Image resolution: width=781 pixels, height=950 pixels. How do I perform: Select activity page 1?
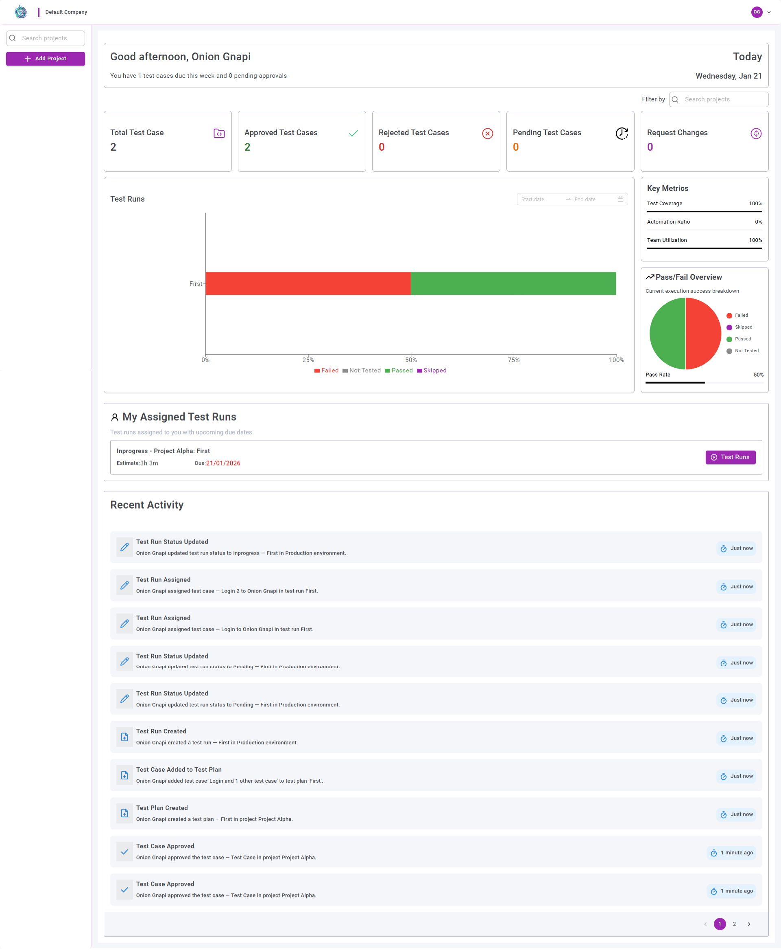coord(719,924)
